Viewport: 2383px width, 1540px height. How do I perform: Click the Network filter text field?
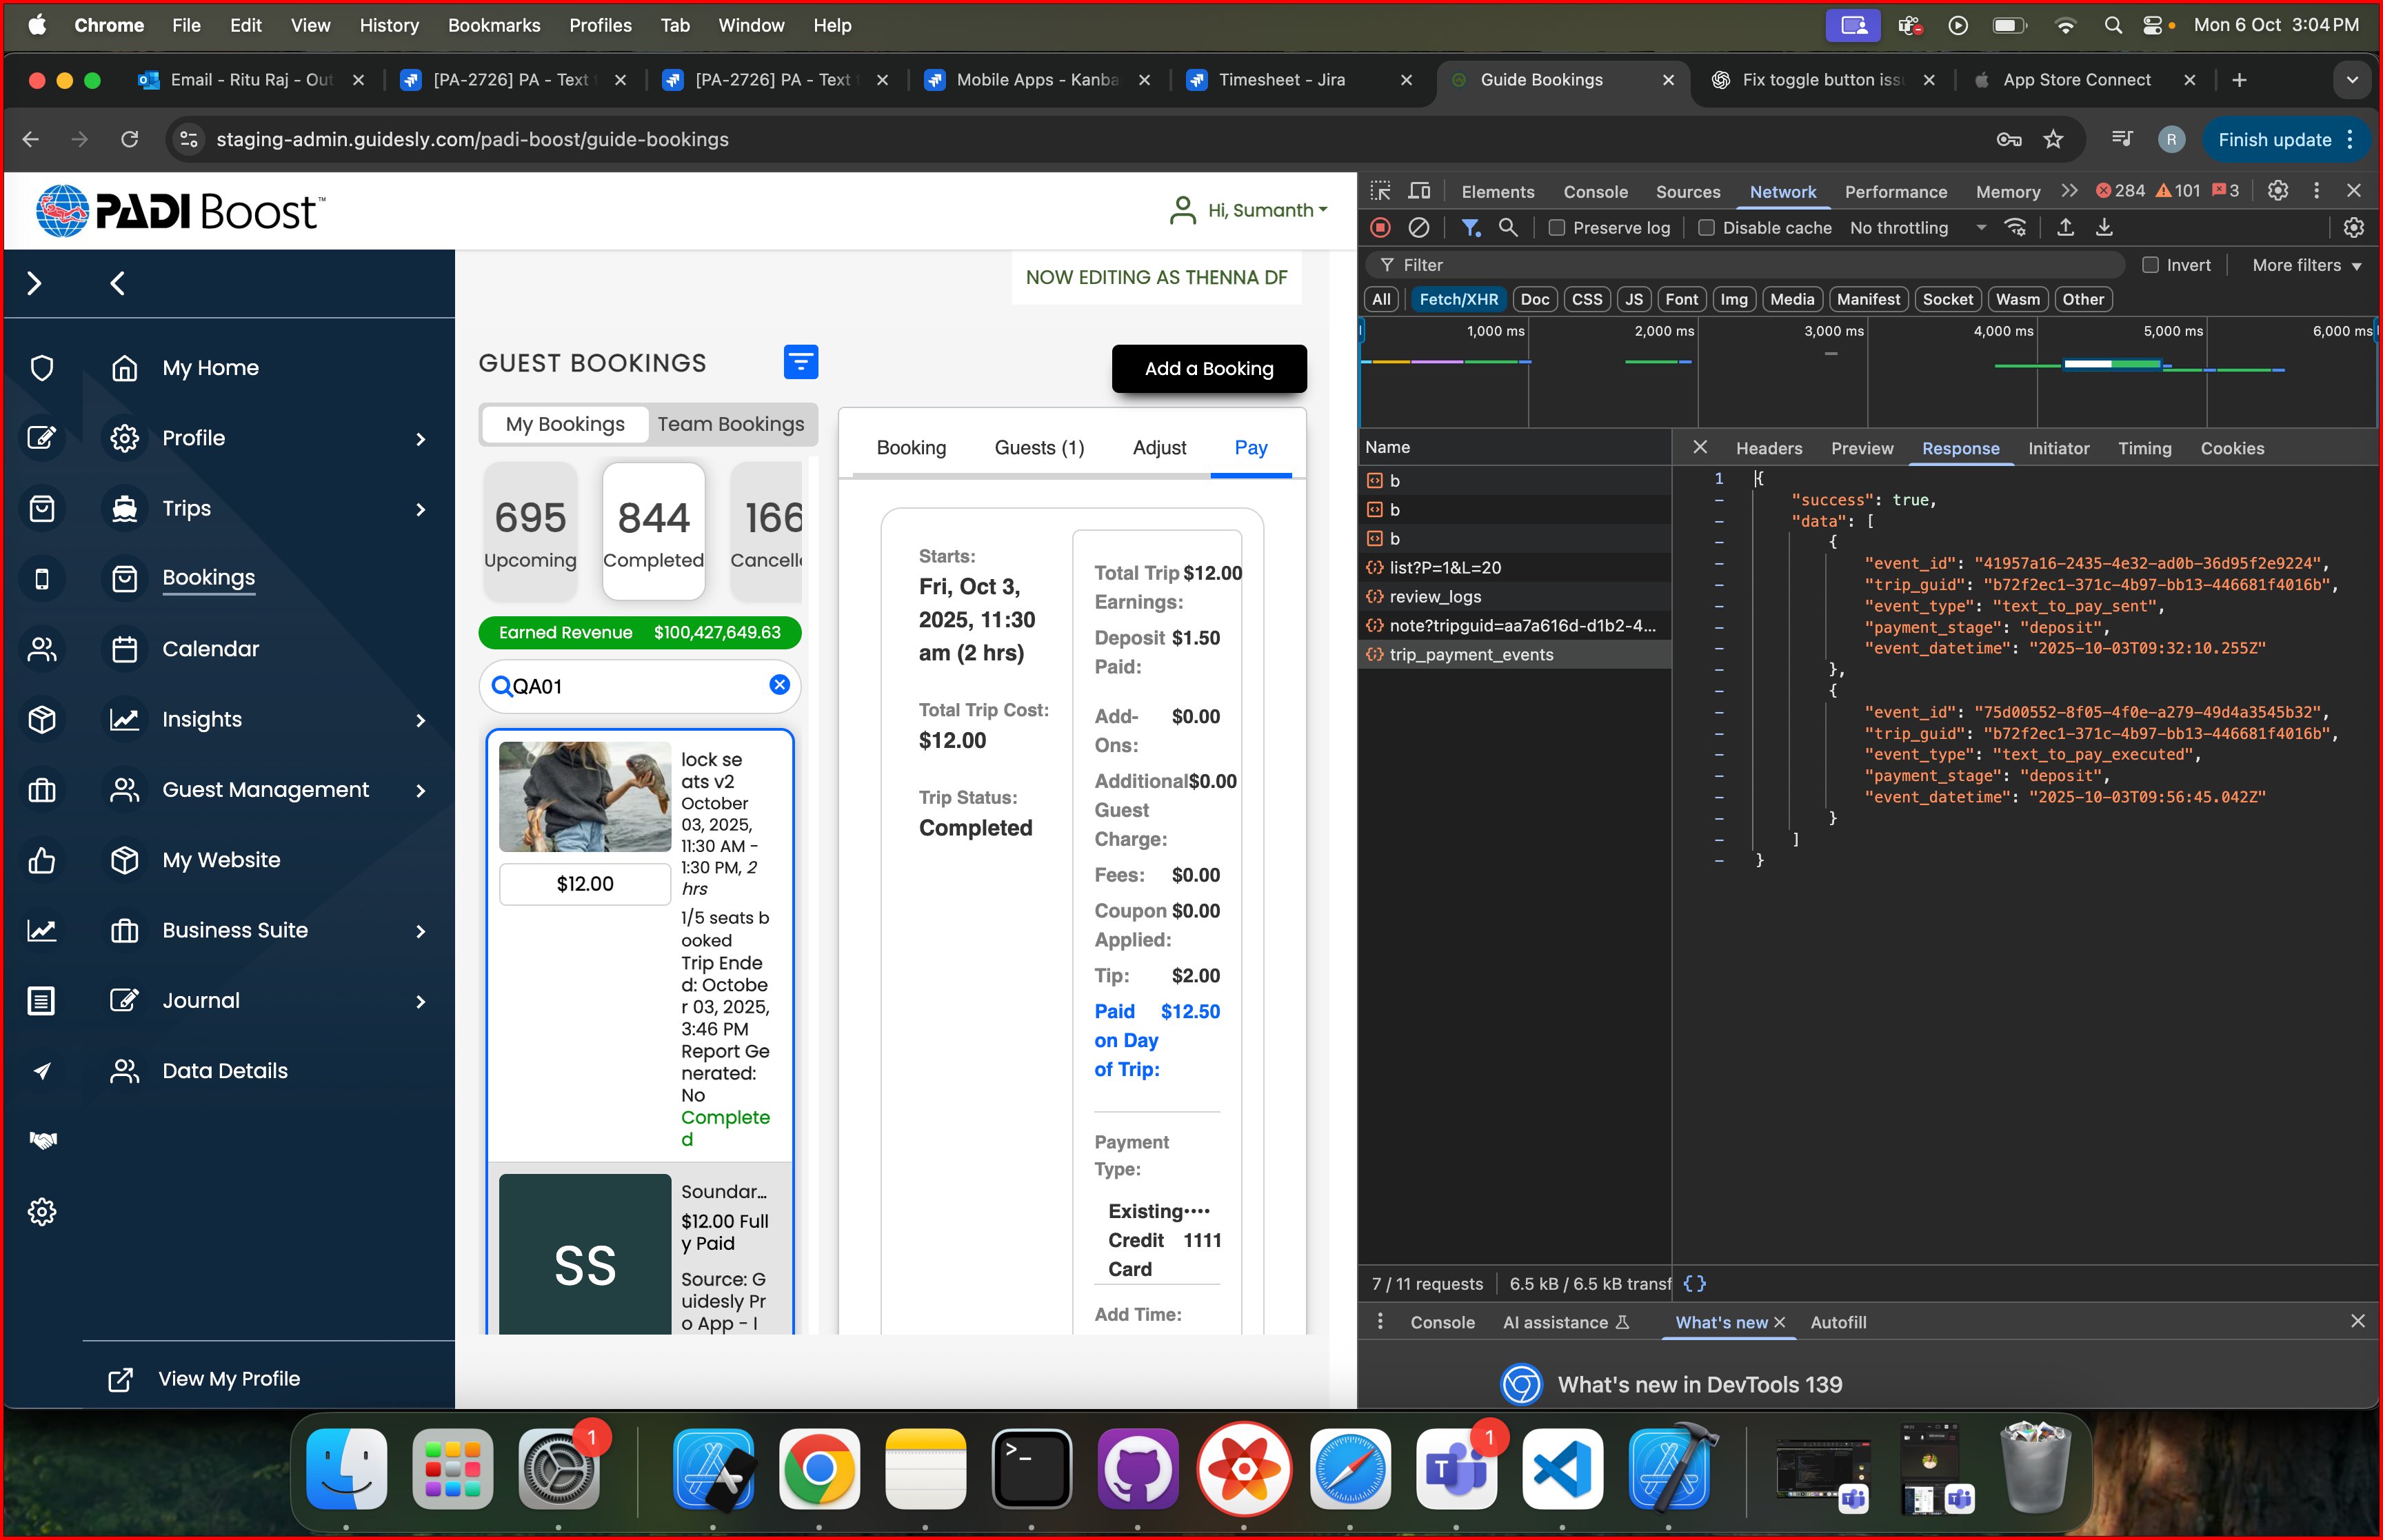(x=1750, y=265)
